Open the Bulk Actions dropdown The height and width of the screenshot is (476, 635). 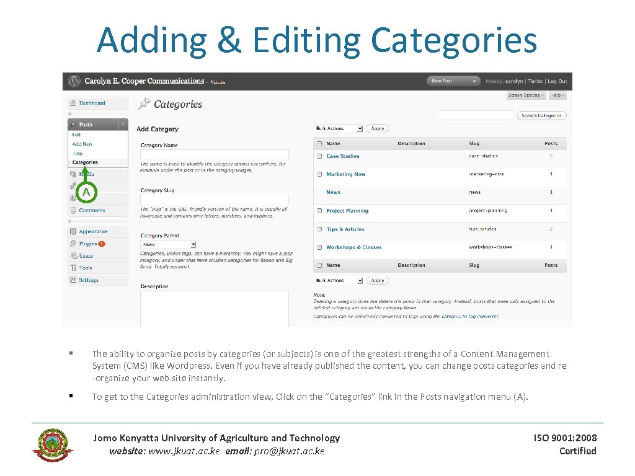click(339, 128)
